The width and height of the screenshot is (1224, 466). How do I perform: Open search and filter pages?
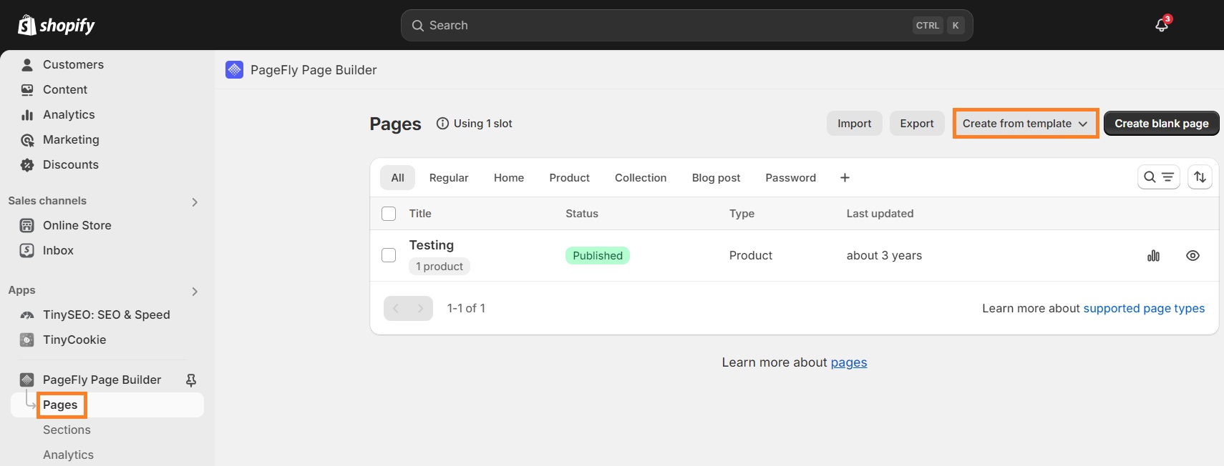(x=1158, y=177)
